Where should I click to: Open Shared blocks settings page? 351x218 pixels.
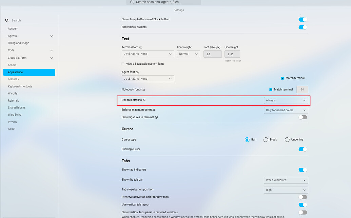tap(17, 108)
